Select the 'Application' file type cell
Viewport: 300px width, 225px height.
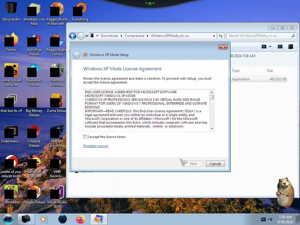pyautogui.click(x=241, y=79)
